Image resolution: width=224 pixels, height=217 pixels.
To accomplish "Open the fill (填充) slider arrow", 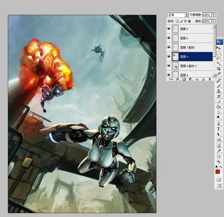I will (x=213, y=21).
